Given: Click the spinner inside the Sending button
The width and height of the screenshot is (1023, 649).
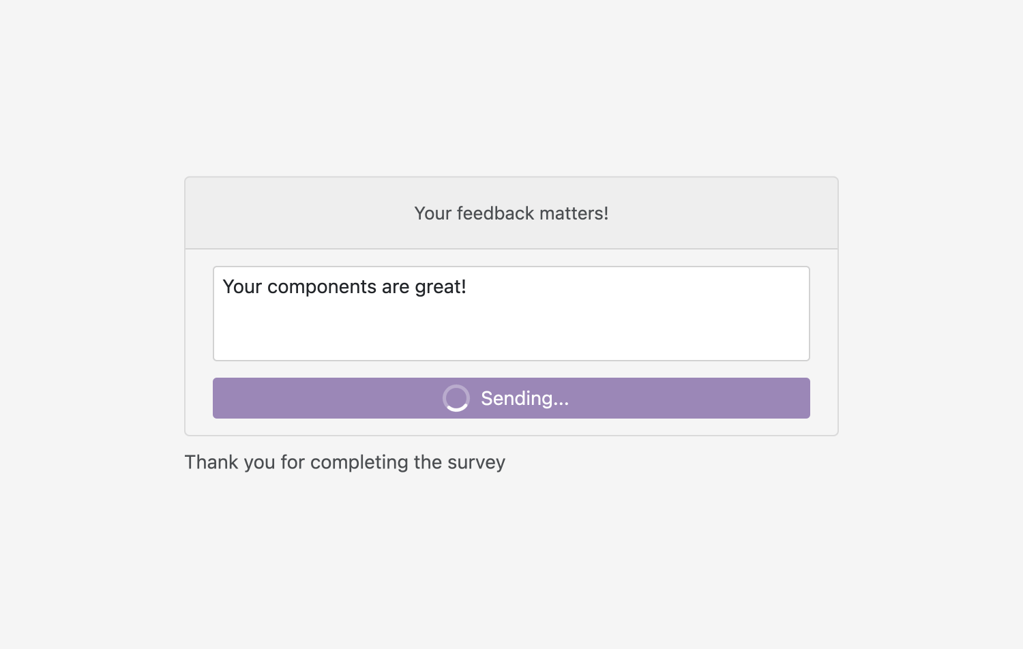Looking at the screenshot, I should pyautogui.click(x=456, y=398).
